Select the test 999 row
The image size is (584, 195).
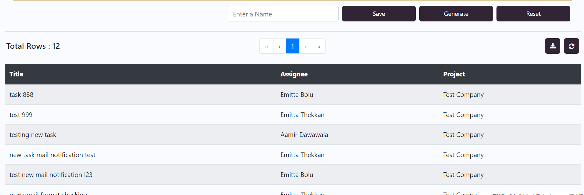click(x=21, y=115)
